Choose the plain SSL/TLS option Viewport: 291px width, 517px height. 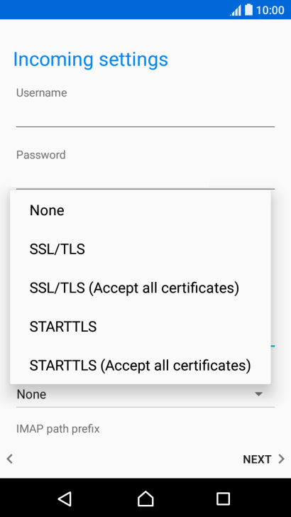click(x=141, y=249)
